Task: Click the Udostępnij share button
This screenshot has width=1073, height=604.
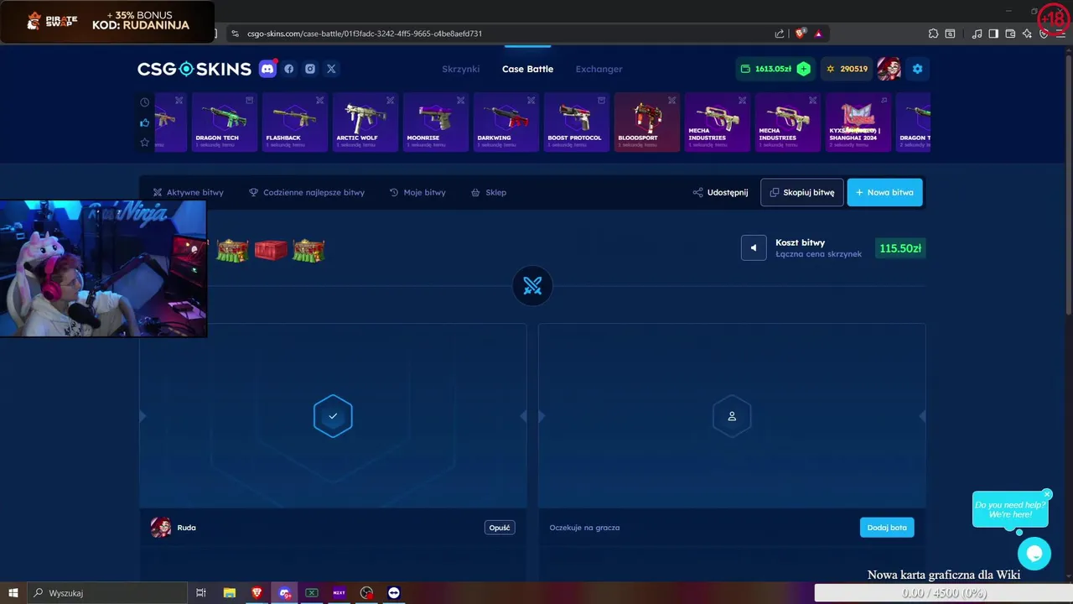Action: click(720, 192)
